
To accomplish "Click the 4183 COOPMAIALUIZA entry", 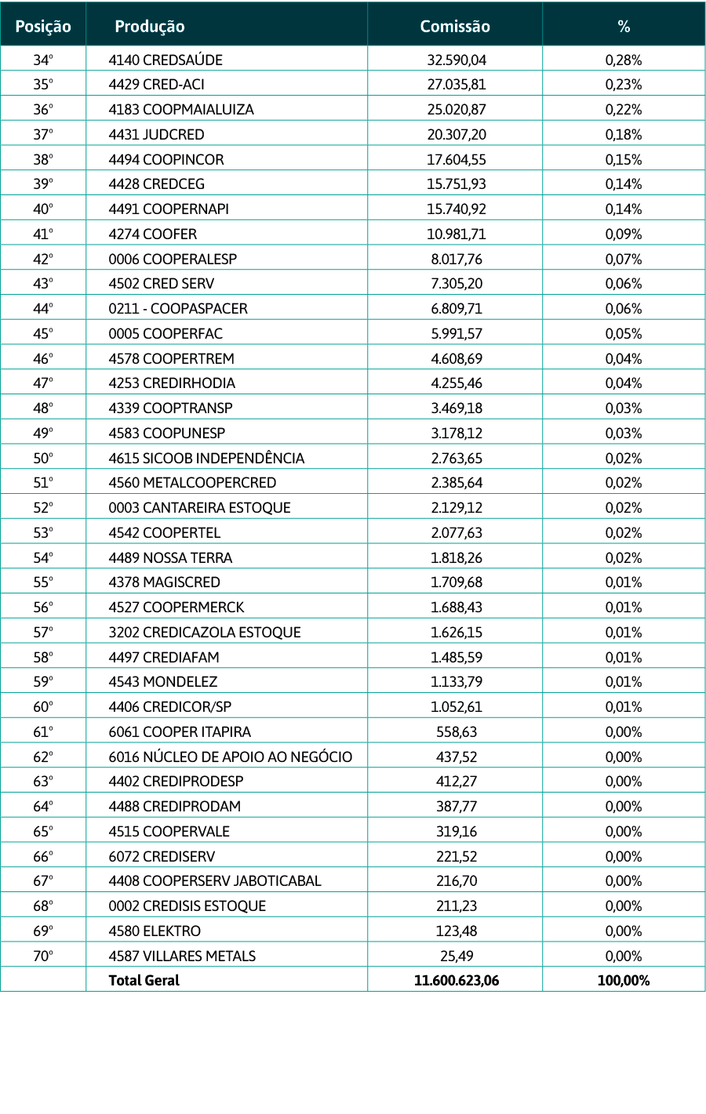I will coord(181,109).
